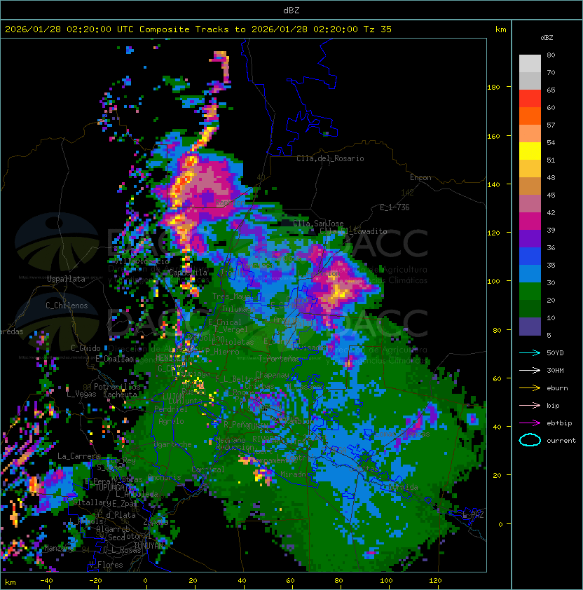Click the cyan 50YD arrow in legend

530,353
